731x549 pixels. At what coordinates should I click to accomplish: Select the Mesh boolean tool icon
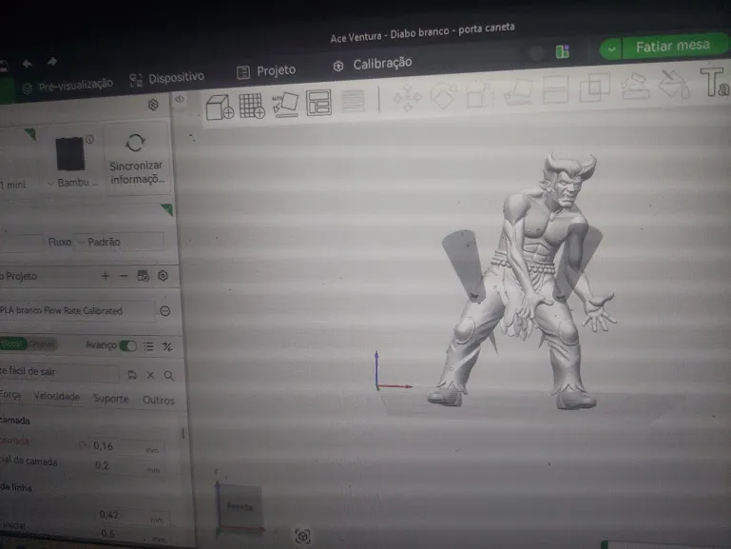pyautogui.click(x=594, y=88)
